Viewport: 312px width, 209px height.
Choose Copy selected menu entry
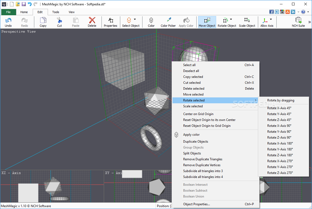click(x=216, y=77)
